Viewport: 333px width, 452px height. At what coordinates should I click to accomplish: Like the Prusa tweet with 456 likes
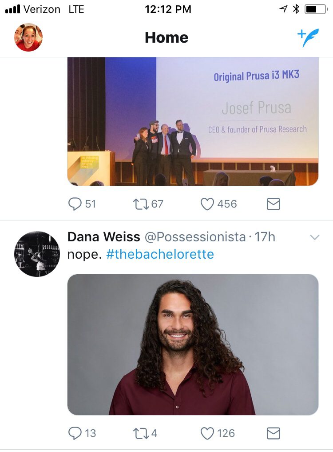[x=207, y=204]
